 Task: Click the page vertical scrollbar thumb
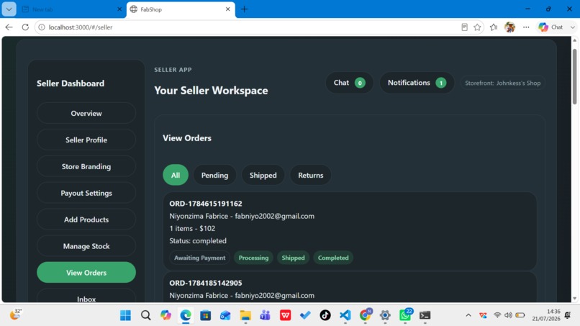tap(574, 76)
